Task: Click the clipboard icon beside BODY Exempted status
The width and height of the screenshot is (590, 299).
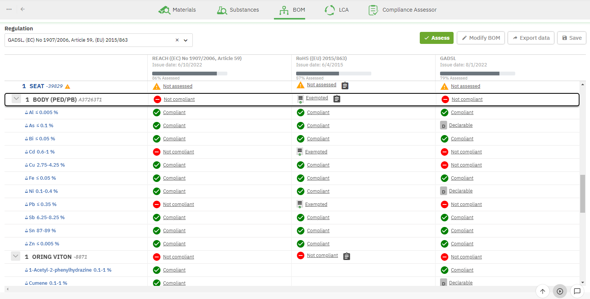Action: pyautogui.click(x=337, y=99)
